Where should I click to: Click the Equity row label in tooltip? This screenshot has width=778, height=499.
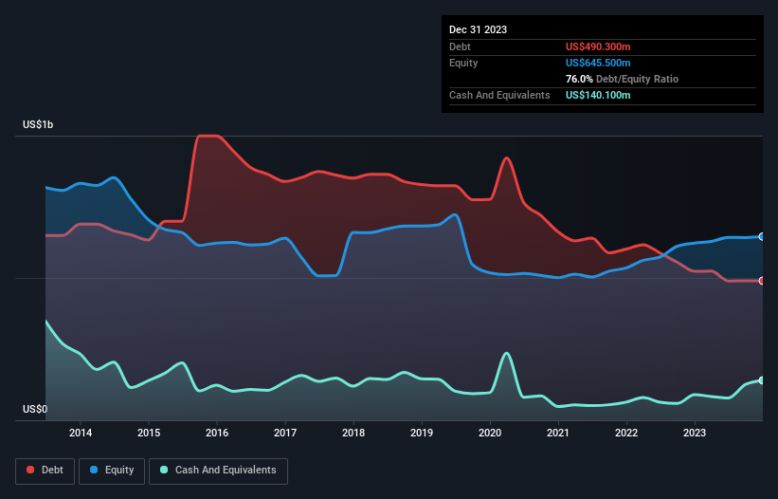point(463,63)
